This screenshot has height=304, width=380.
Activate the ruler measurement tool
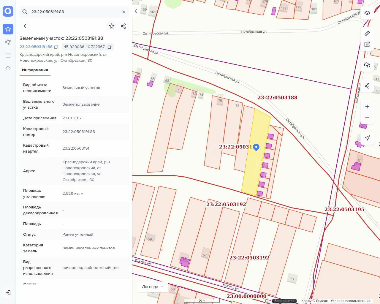[367, 33]
